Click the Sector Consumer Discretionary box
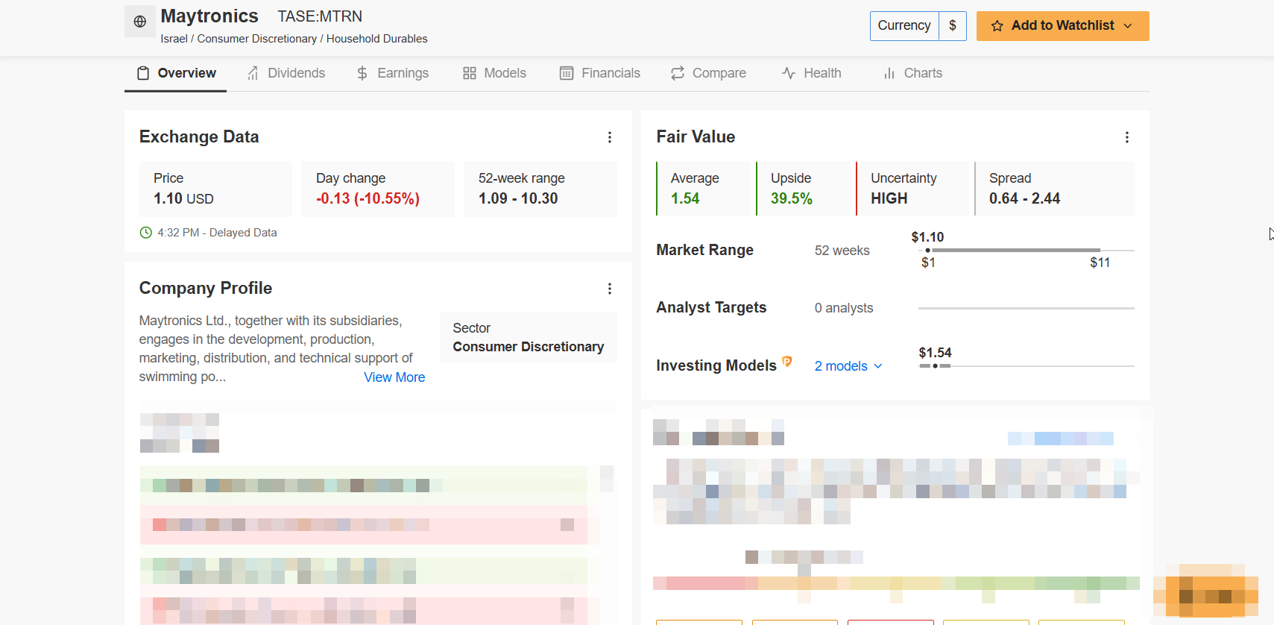Screen dimensions: 1274x625 point(529,337)
